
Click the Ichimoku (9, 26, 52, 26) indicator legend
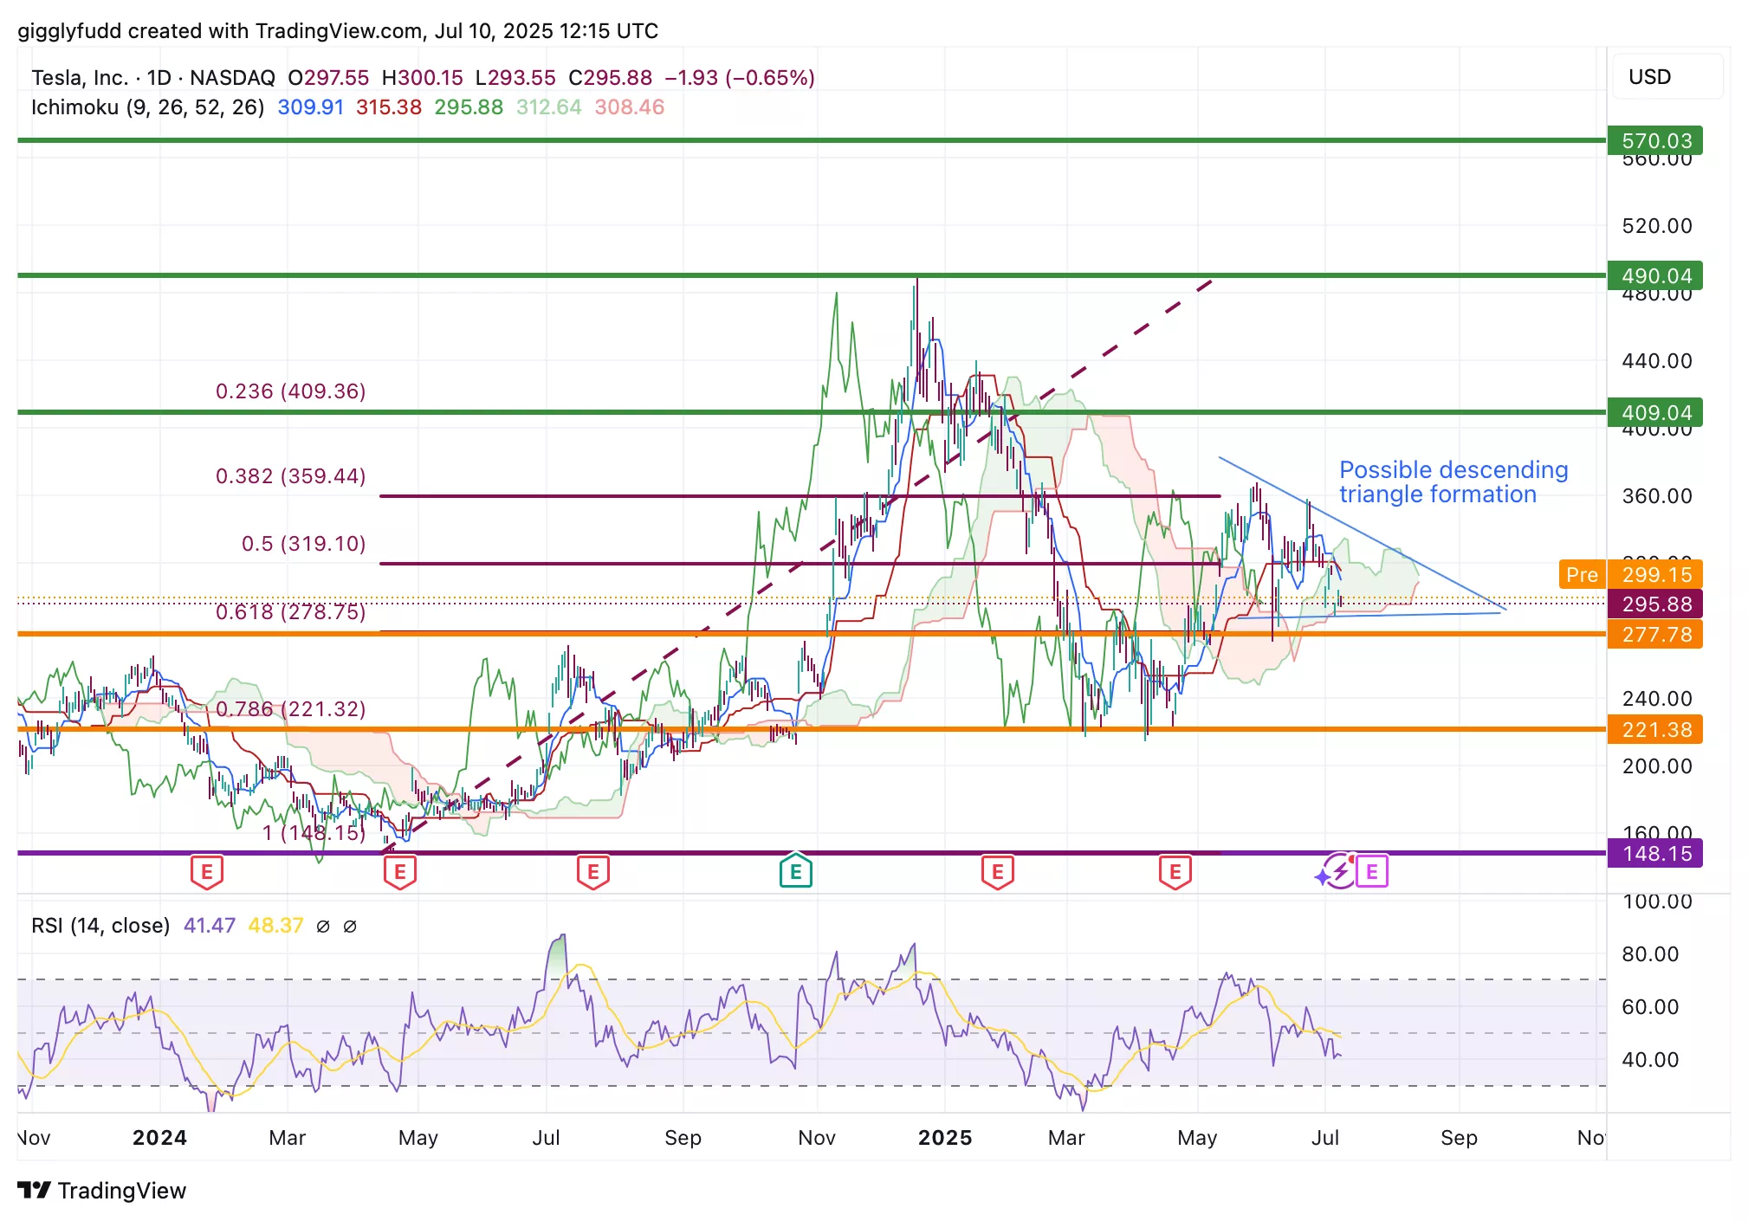click(147, 107)
